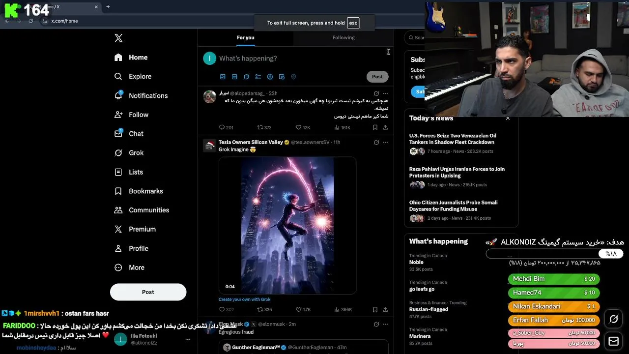Open Profile in the sidebar
The height and width of the screenshot is (354, 629).
click(131, 248)
